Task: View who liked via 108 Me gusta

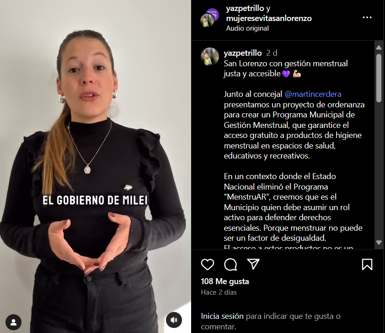Action: coord(225,281)
